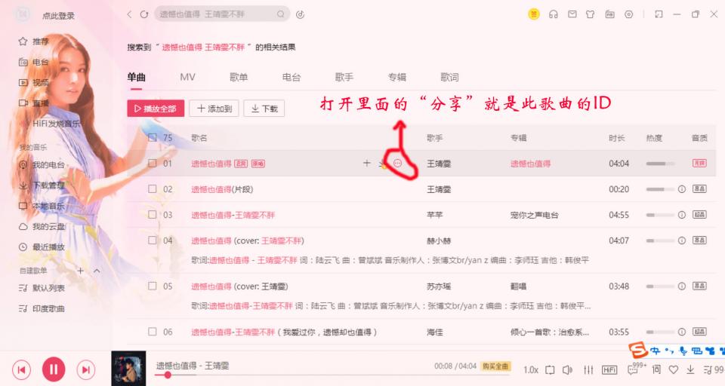Click the playback progress bar handle
Viewport: 725px width, 386px height.
click(x=168, y=375)
